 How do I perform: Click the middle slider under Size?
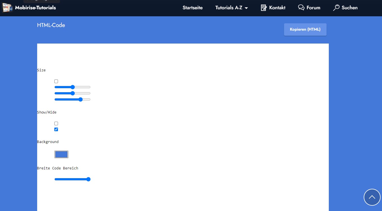click(x=72, y=93)
